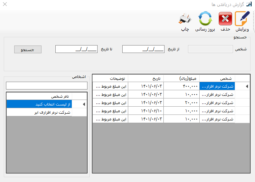Click the شخص column header in table
This screenshot has height=182, width=255.
pyautogui.click(x=217, y=78)
